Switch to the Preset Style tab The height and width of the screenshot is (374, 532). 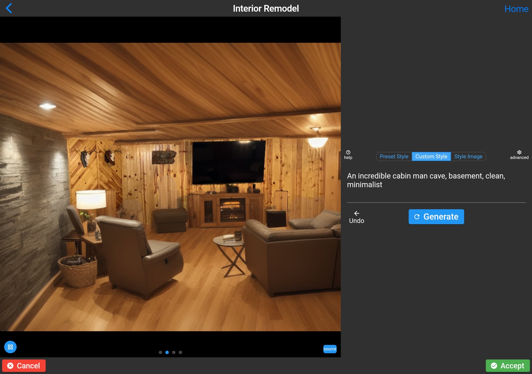coord(394,157)
